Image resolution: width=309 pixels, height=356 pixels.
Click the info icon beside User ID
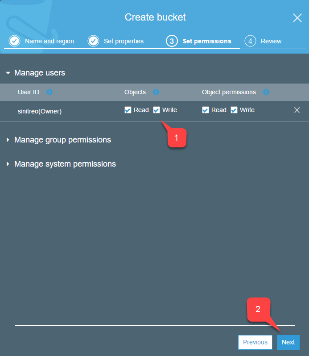coord(49,92)
